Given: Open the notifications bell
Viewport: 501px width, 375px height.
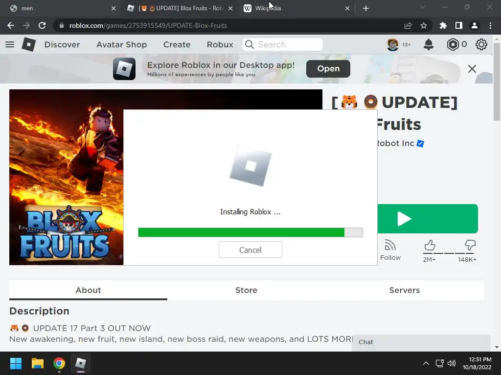Looking at the screenshot, I should 429,44.
